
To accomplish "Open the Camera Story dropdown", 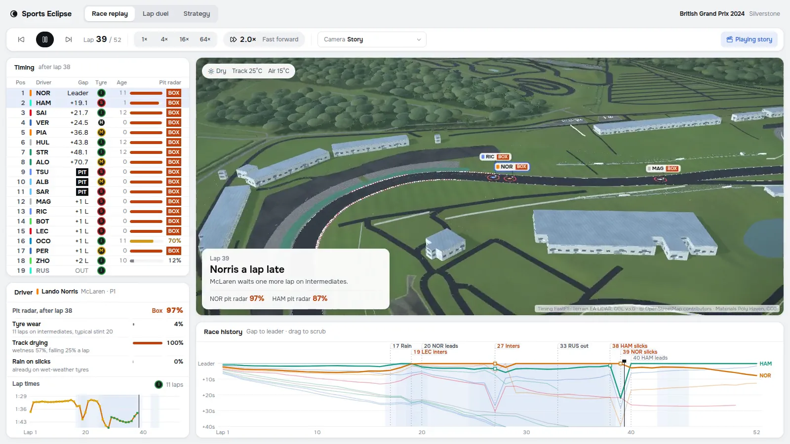I will [x=372, y=39].
